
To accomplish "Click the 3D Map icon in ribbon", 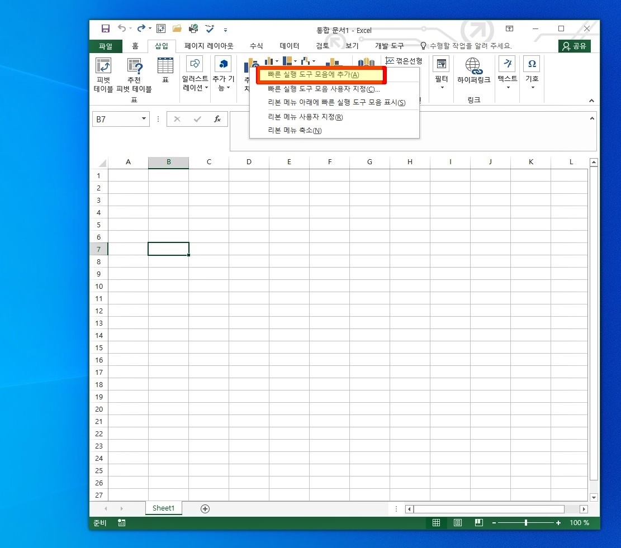I will pyautogui.click(x=366, y=61).
